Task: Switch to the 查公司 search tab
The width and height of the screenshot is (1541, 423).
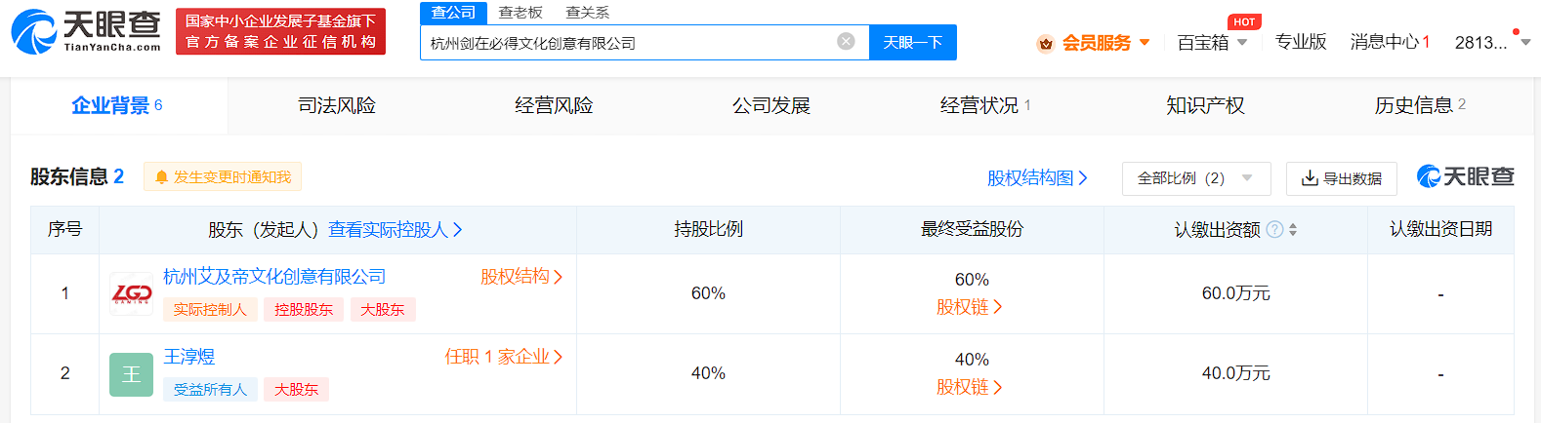Action: click(x=453, y=13)
